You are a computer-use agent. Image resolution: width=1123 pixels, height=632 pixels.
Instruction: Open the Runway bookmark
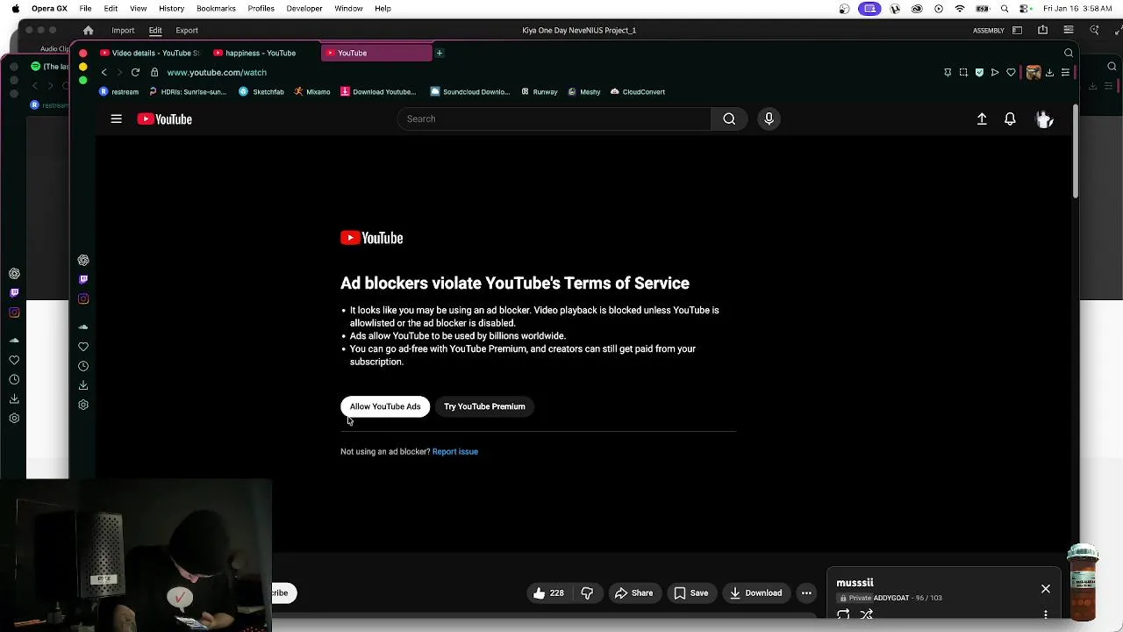540,91
